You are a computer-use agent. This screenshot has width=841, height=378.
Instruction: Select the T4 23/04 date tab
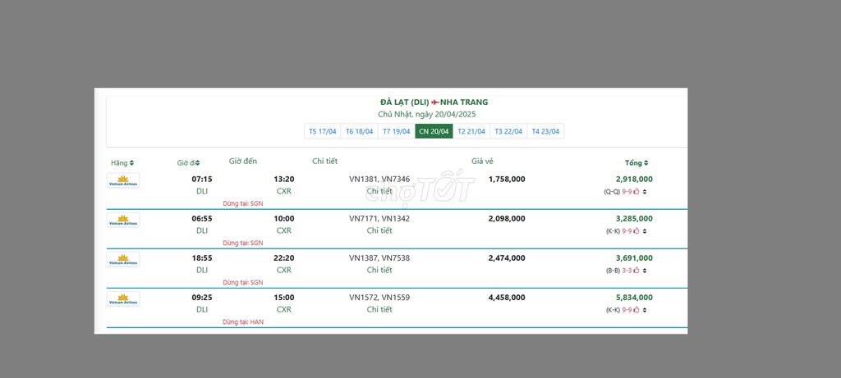[x=545, y=131]
